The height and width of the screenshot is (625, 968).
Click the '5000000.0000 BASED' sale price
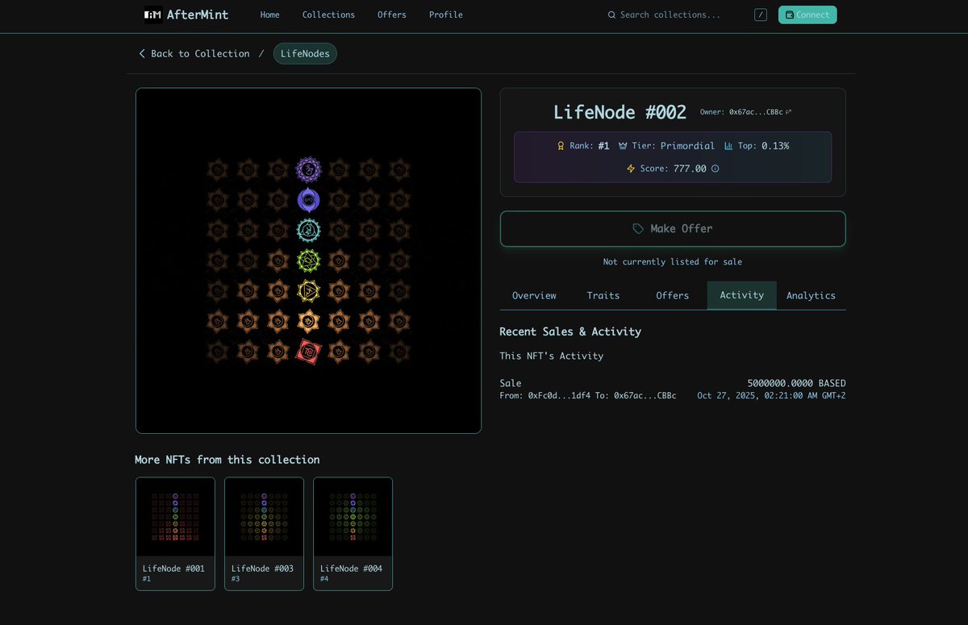[x=797, y=383]
